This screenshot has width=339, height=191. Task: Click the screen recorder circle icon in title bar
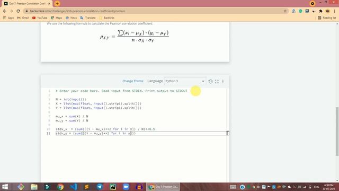[x=312, y=4]
